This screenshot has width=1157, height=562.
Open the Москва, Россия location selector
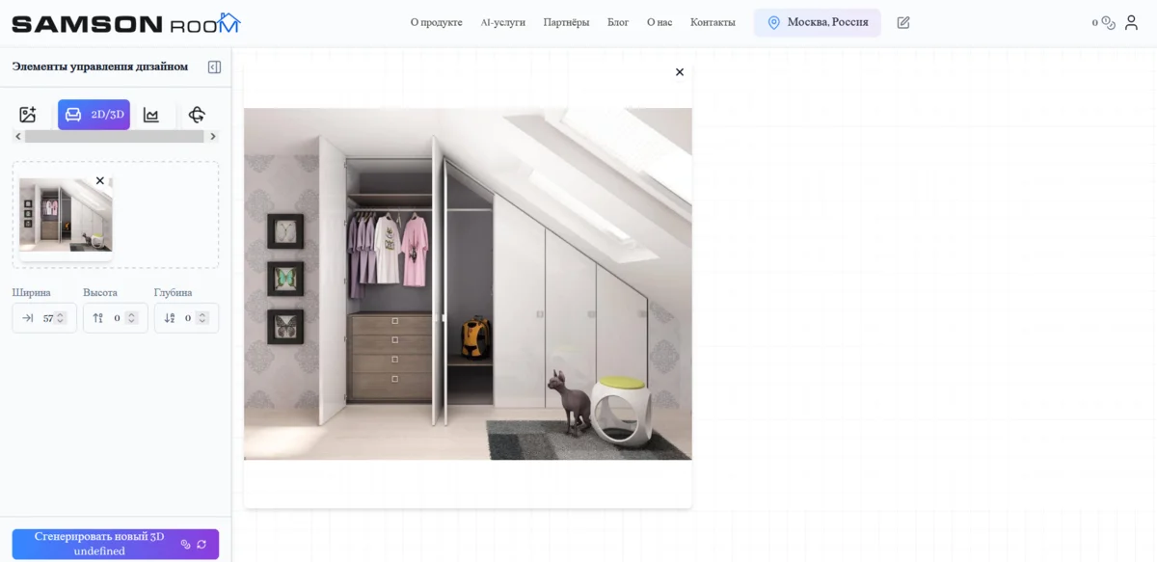(x=817, y=22)
